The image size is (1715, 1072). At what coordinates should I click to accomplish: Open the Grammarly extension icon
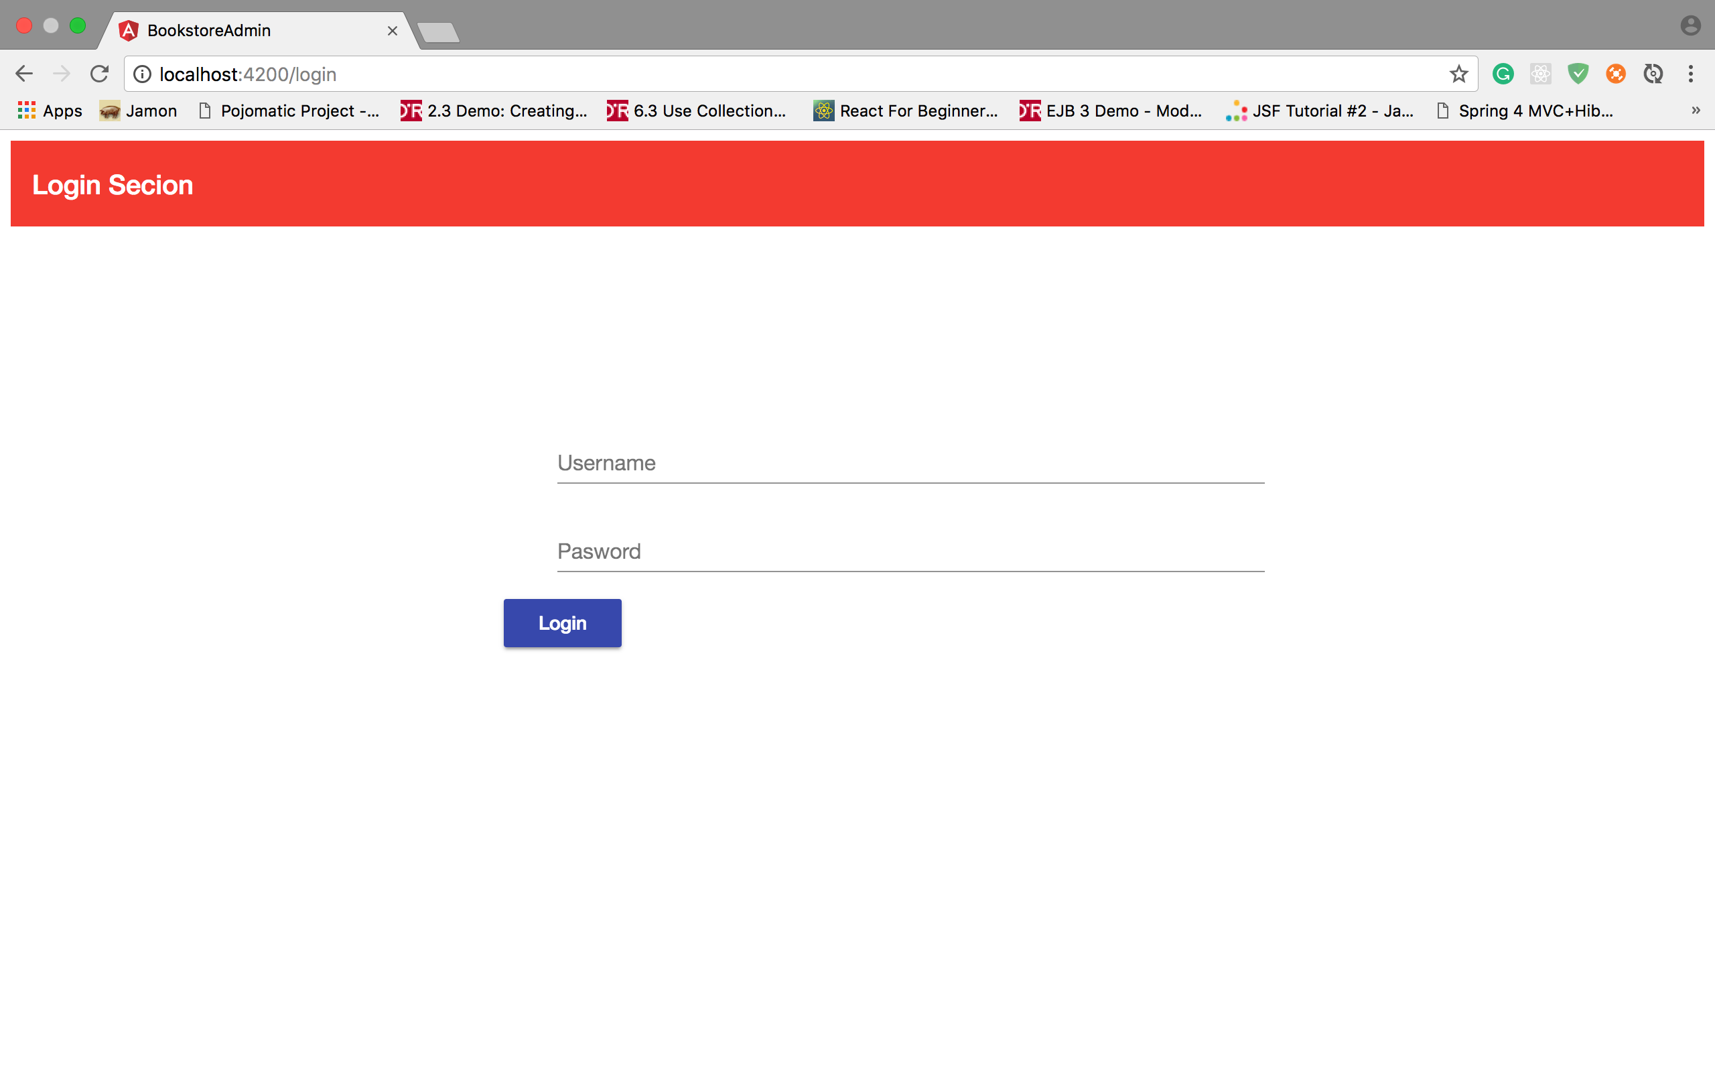point(1503,74)
